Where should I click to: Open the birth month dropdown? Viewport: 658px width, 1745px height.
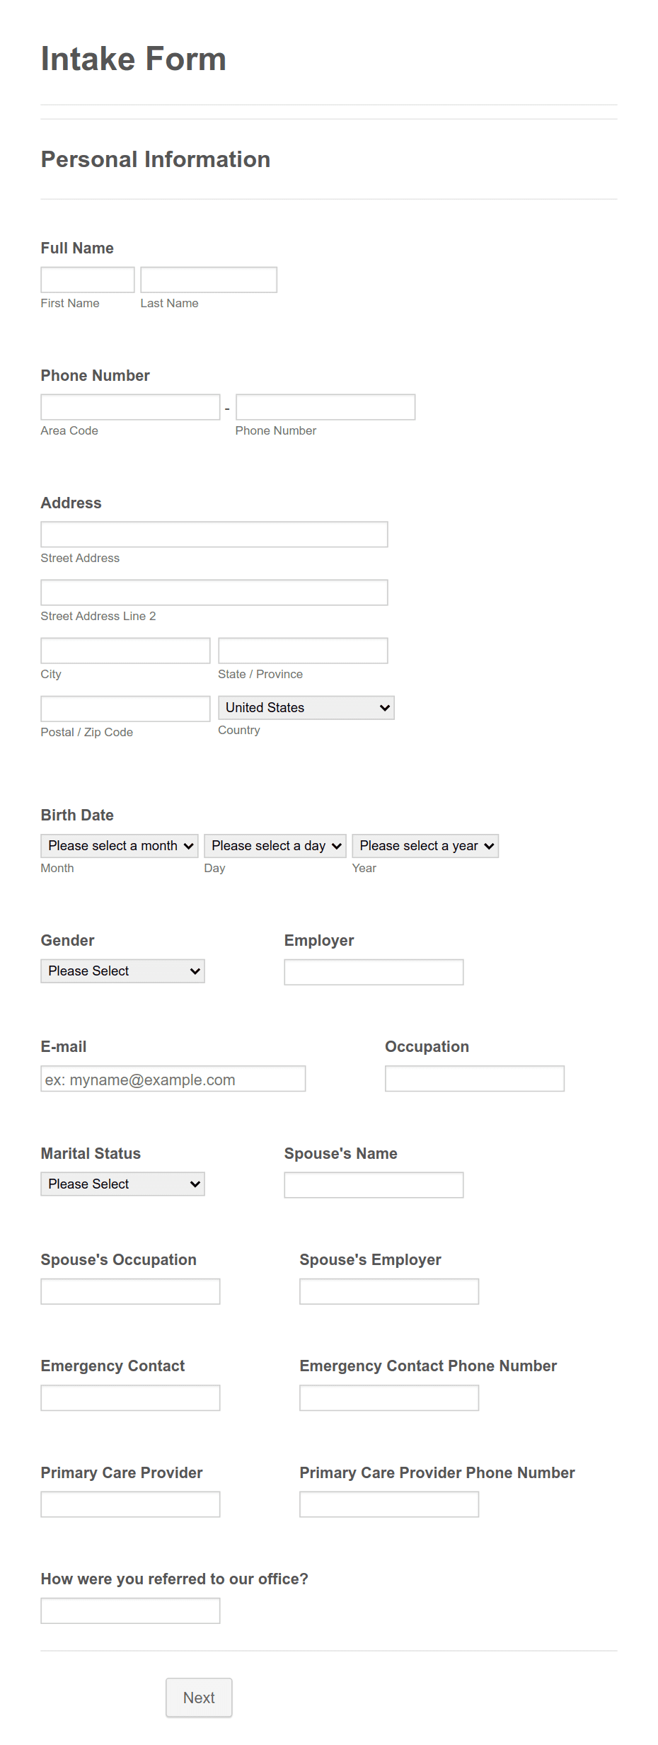pyautogui.click(x=119, y=845)
